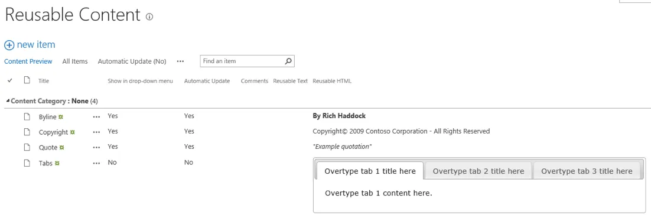
Task: Switch to All Items view
Action: [75, 61]
